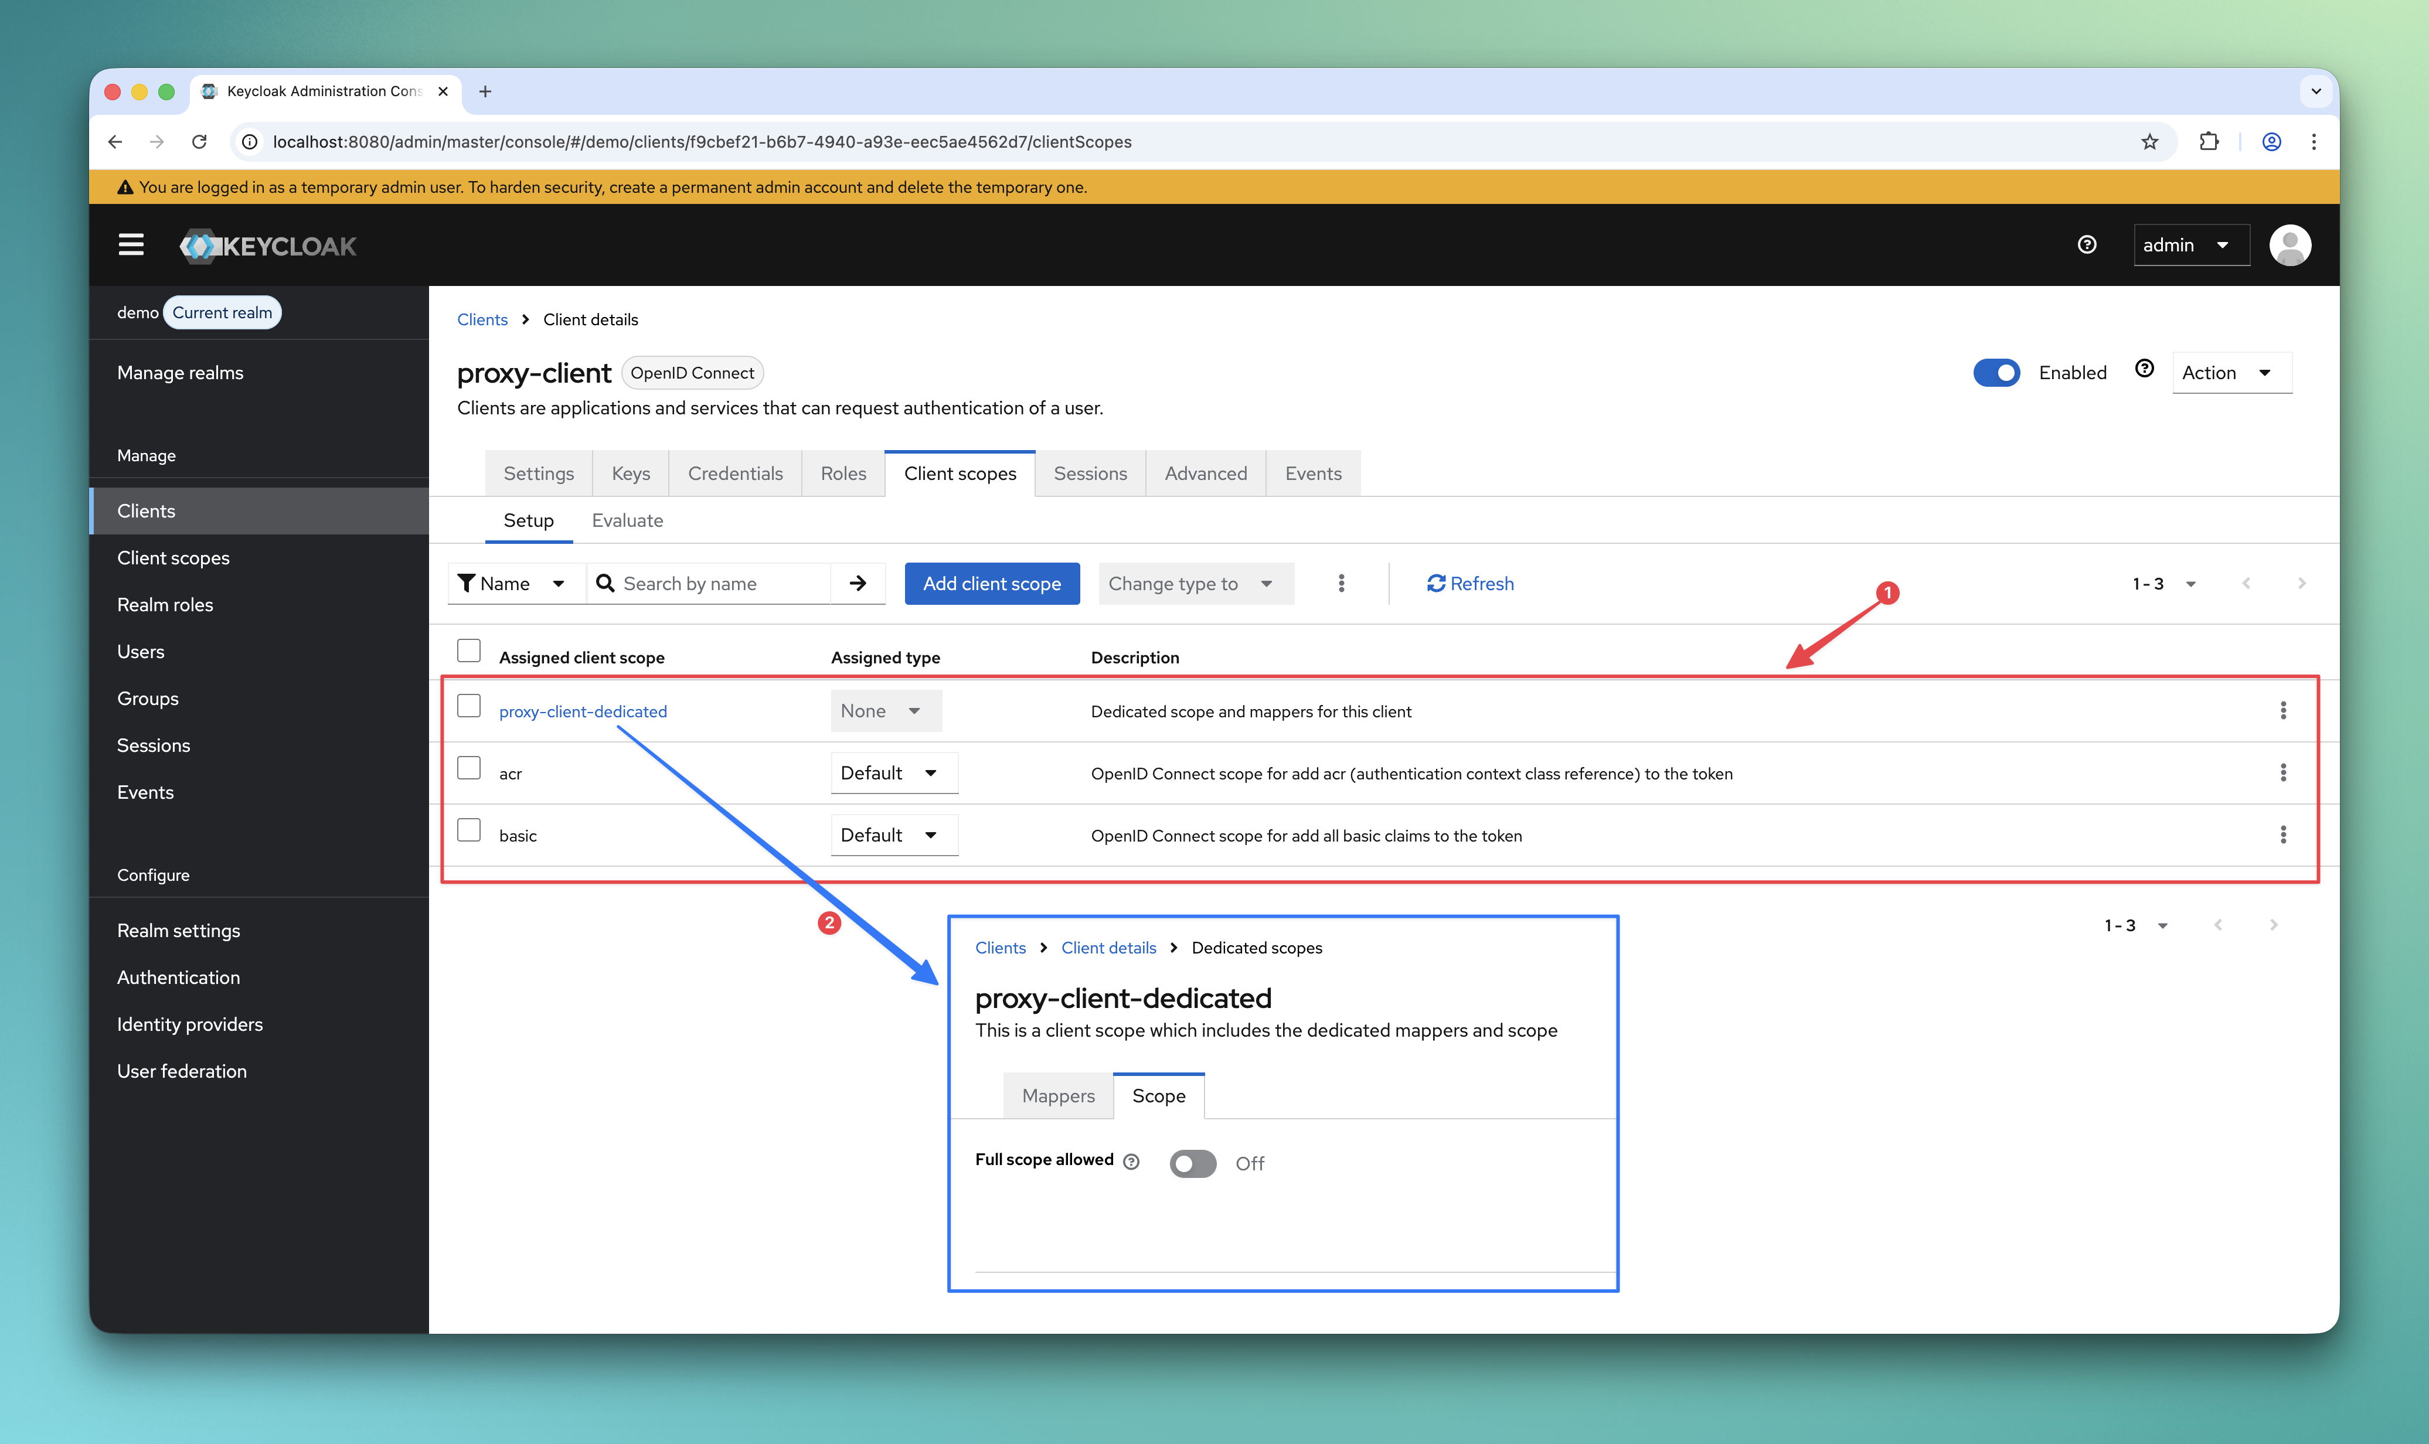Open a new browser tab
This screenshot has height=1444, width=2429.
pos(485,91)
